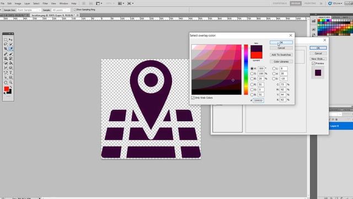This screenshot has width=353, height=199.
Task: Click the vertical hue spectrum slider
Action: click(246, 70)
